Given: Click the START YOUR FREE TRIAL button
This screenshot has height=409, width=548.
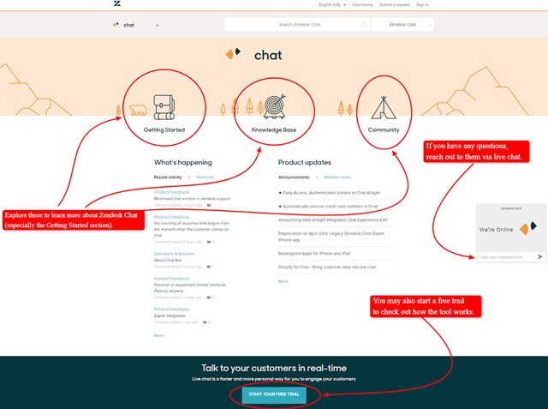Looking at the screenshot, I should [x=274, y=394].
